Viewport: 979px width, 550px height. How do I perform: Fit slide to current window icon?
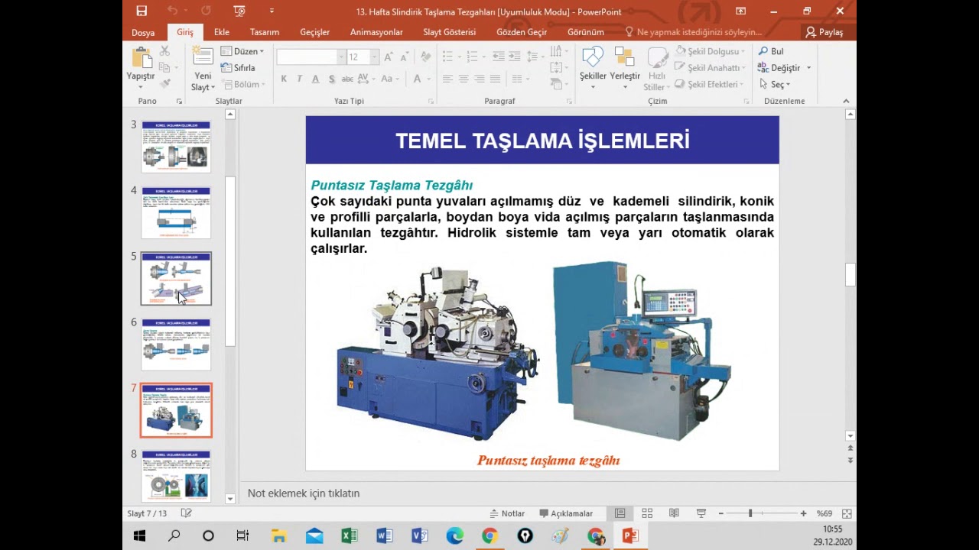[x=847, y=513]
